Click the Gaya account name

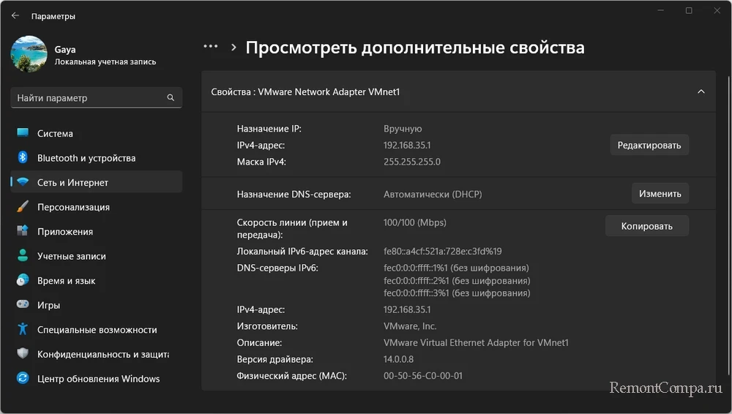click(65, 50)
